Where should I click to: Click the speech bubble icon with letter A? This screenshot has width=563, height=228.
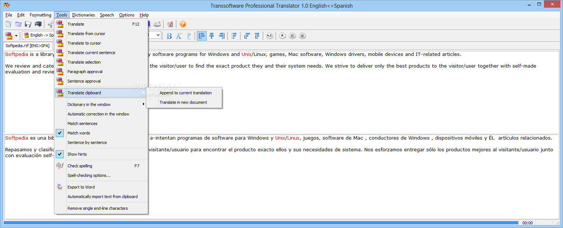282,35
